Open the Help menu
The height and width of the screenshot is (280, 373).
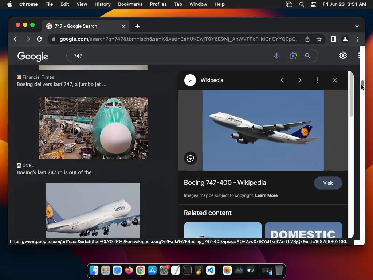coord(219,4)
